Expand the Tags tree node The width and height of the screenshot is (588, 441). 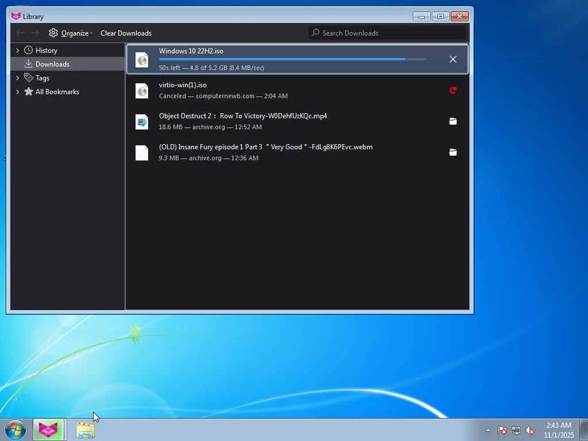(x=17, y=78)
